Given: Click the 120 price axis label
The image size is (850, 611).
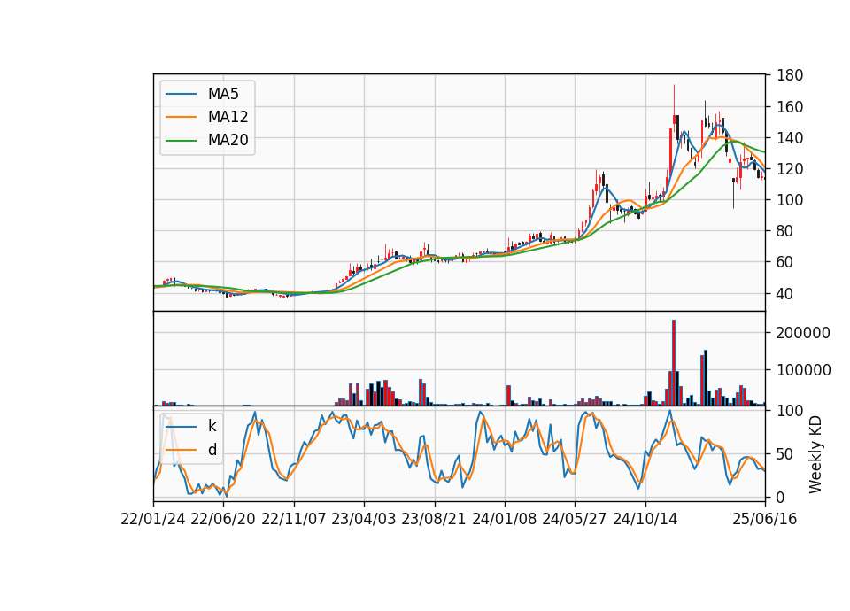Looking at the screenshot, I should point(789,168).
